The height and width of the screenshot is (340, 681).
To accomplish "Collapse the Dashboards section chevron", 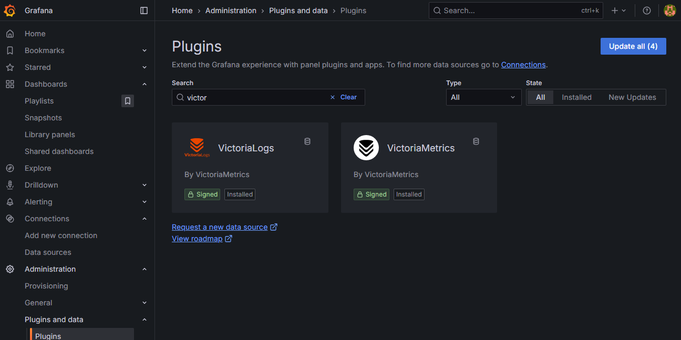I will coord(145,84).
